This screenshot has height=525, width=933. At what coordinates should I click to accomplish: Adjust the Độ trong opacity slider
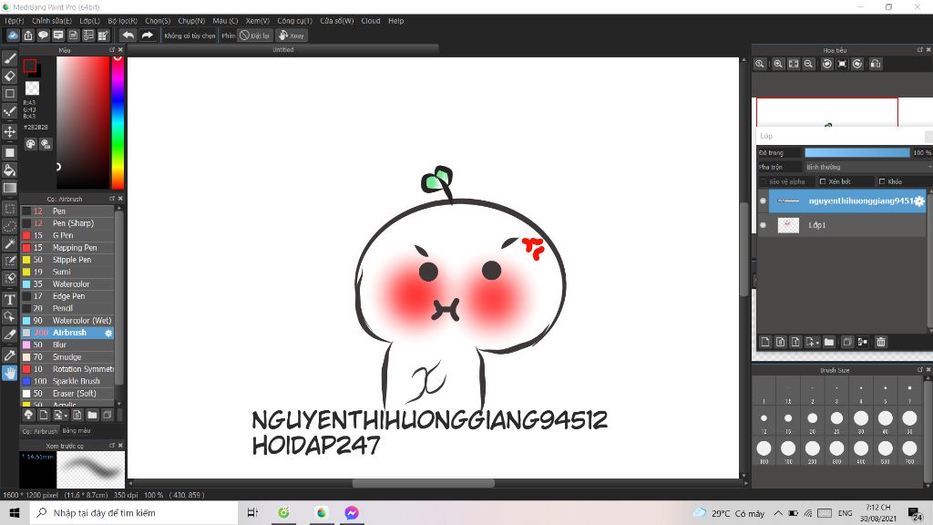coord(857,153)
